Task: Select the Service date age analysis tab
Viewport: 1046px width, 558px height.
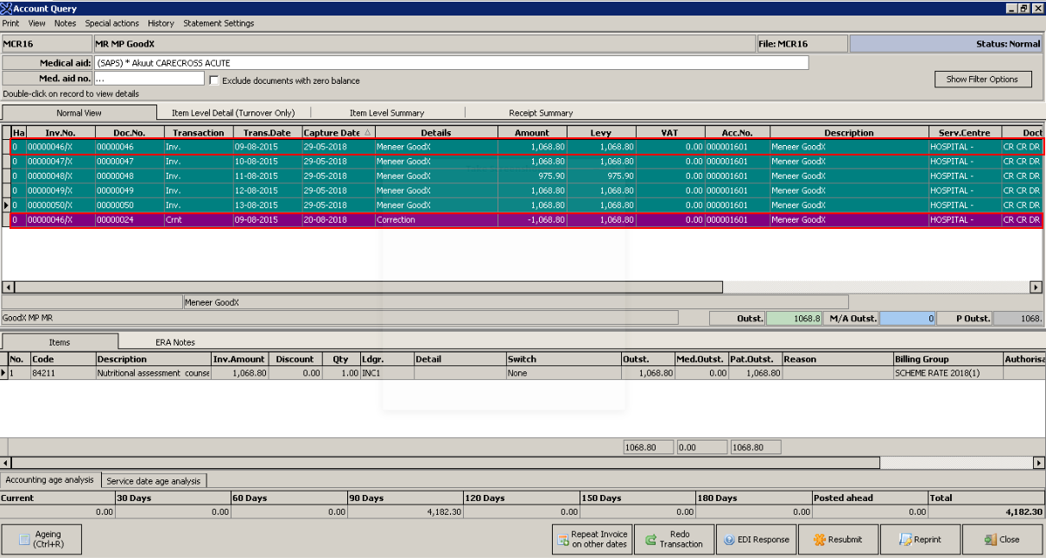Action: (x=153, y=481)
